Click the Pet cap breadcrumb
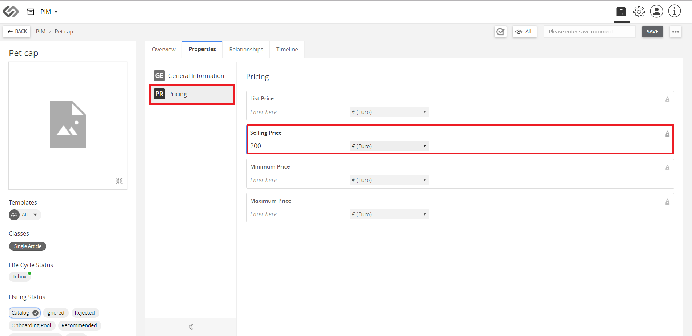Screen dimensions: 692x336 64,32
